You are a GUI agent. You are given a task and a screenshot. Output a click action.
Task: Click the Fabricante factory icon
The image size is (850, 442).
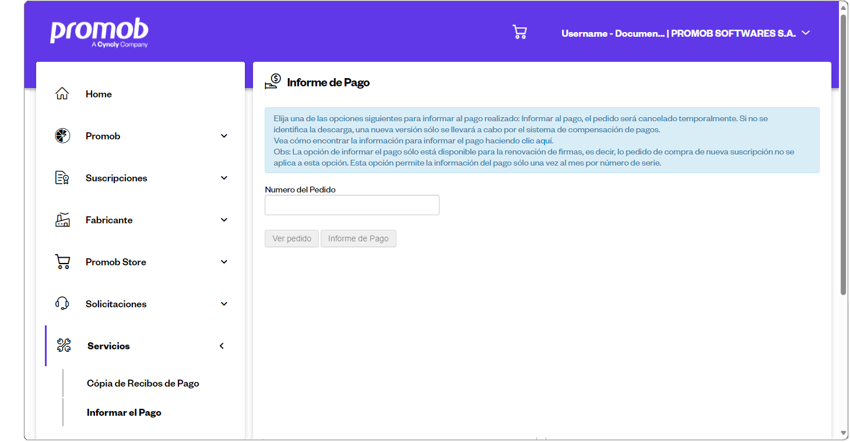(x=62, y=220)
